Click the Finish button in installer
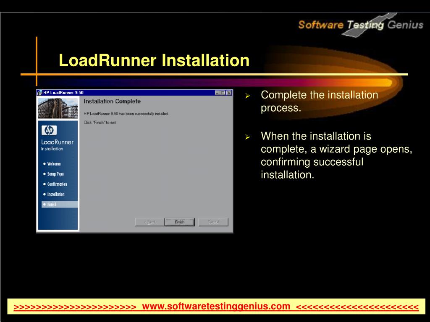The width and height of the screenshot is (430, 322). (x=180, y=222)
